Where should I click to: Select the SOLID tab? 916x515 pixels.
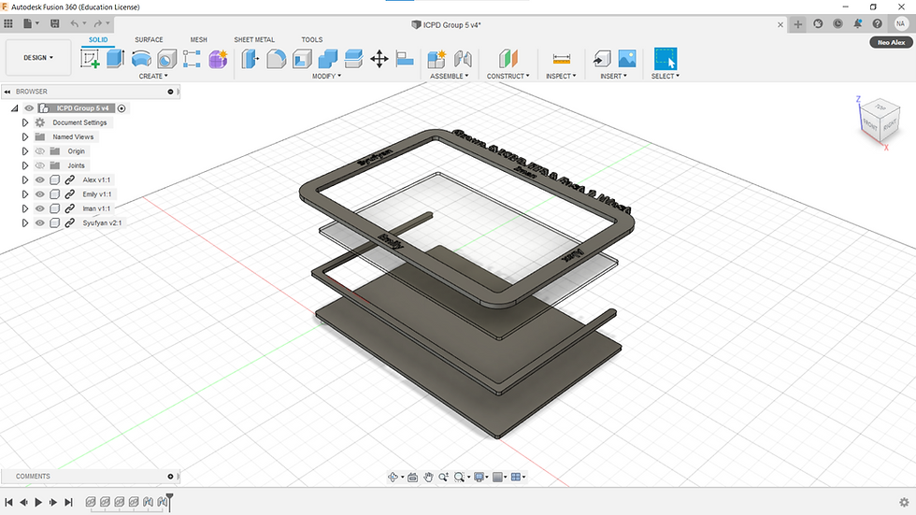click(98, 39)
